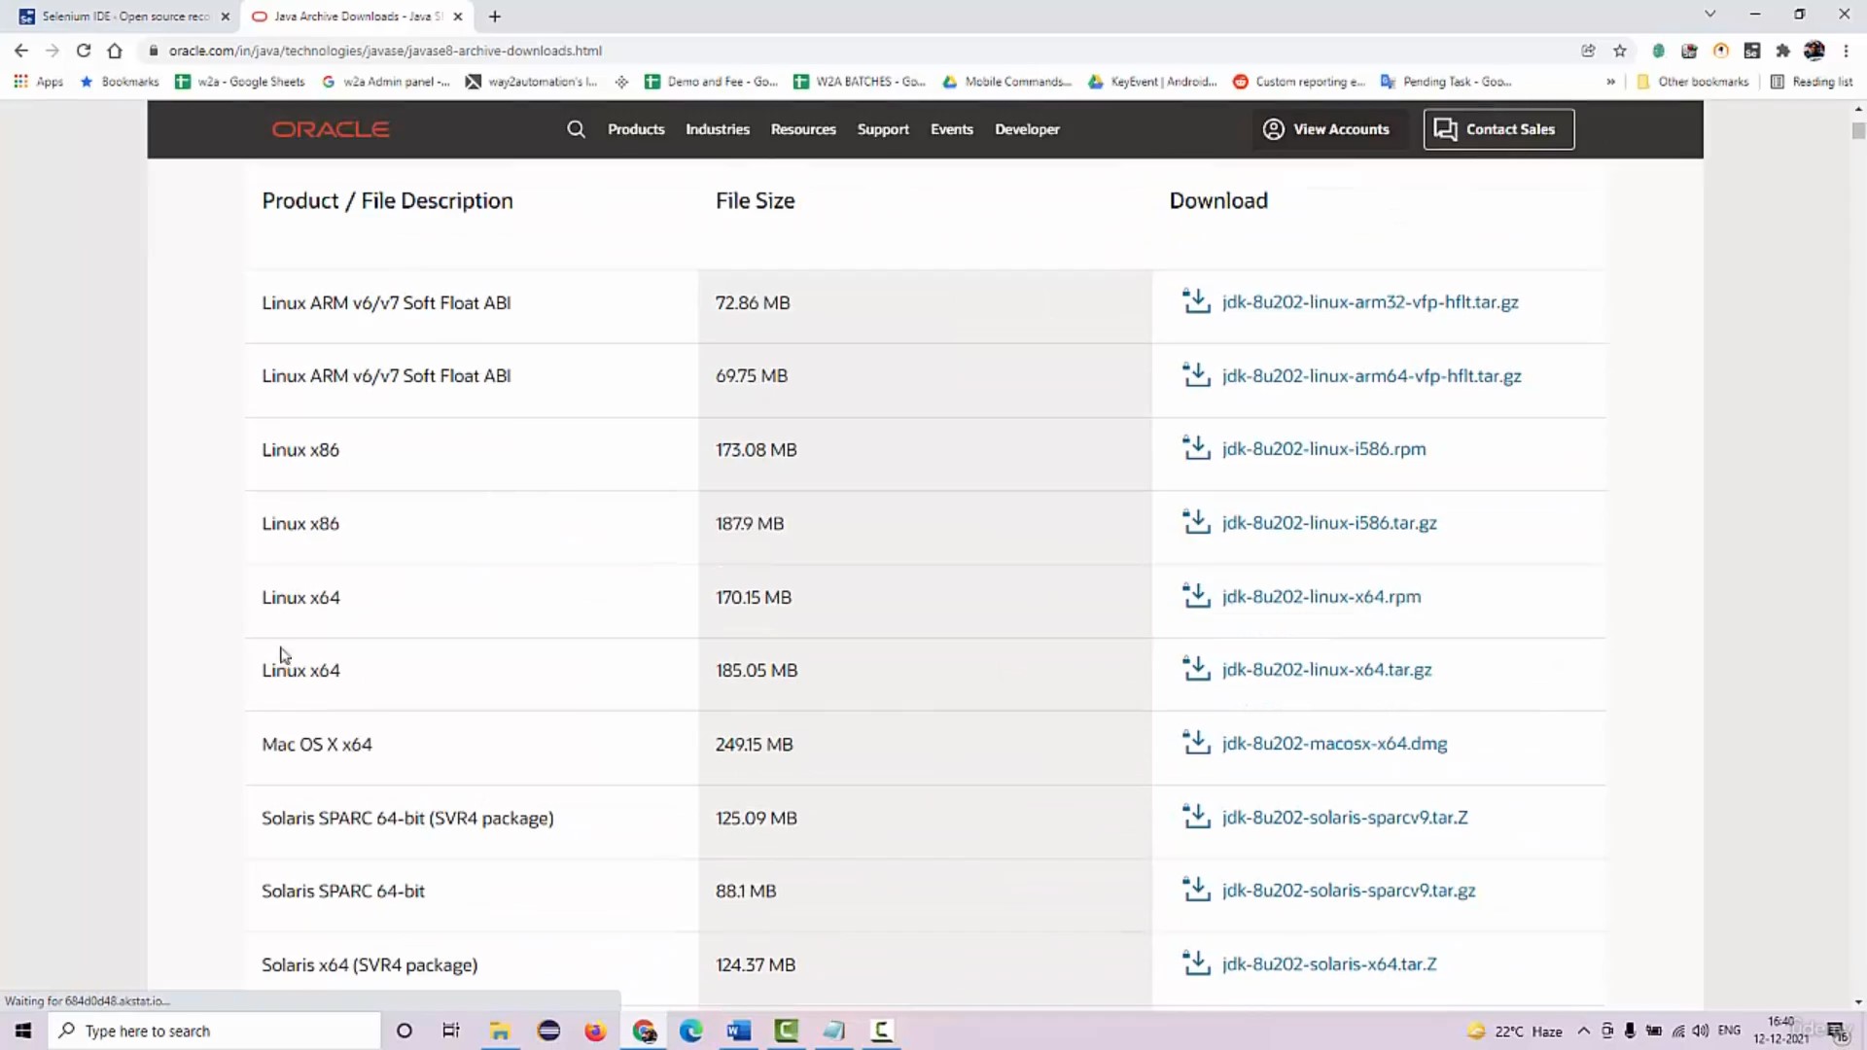Open the w2a - Google Sheets bookmark
Screen dimensions: 1867x1050
[239, 82]
